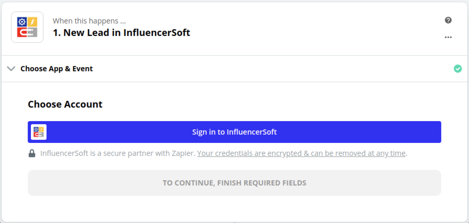Click the InfluencerSoft app logo in the header

(x=27, y=27)
